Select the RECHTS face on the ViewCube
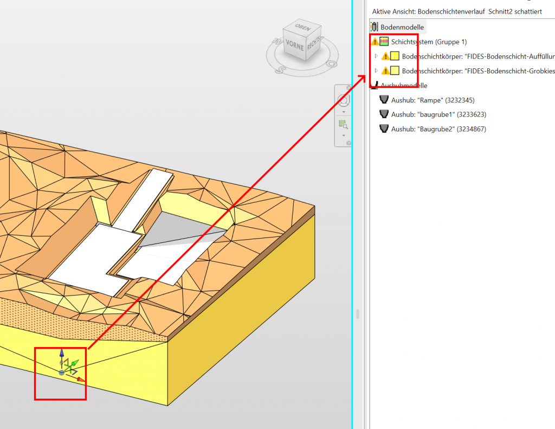555x429 pixels. tap(313, 45)
